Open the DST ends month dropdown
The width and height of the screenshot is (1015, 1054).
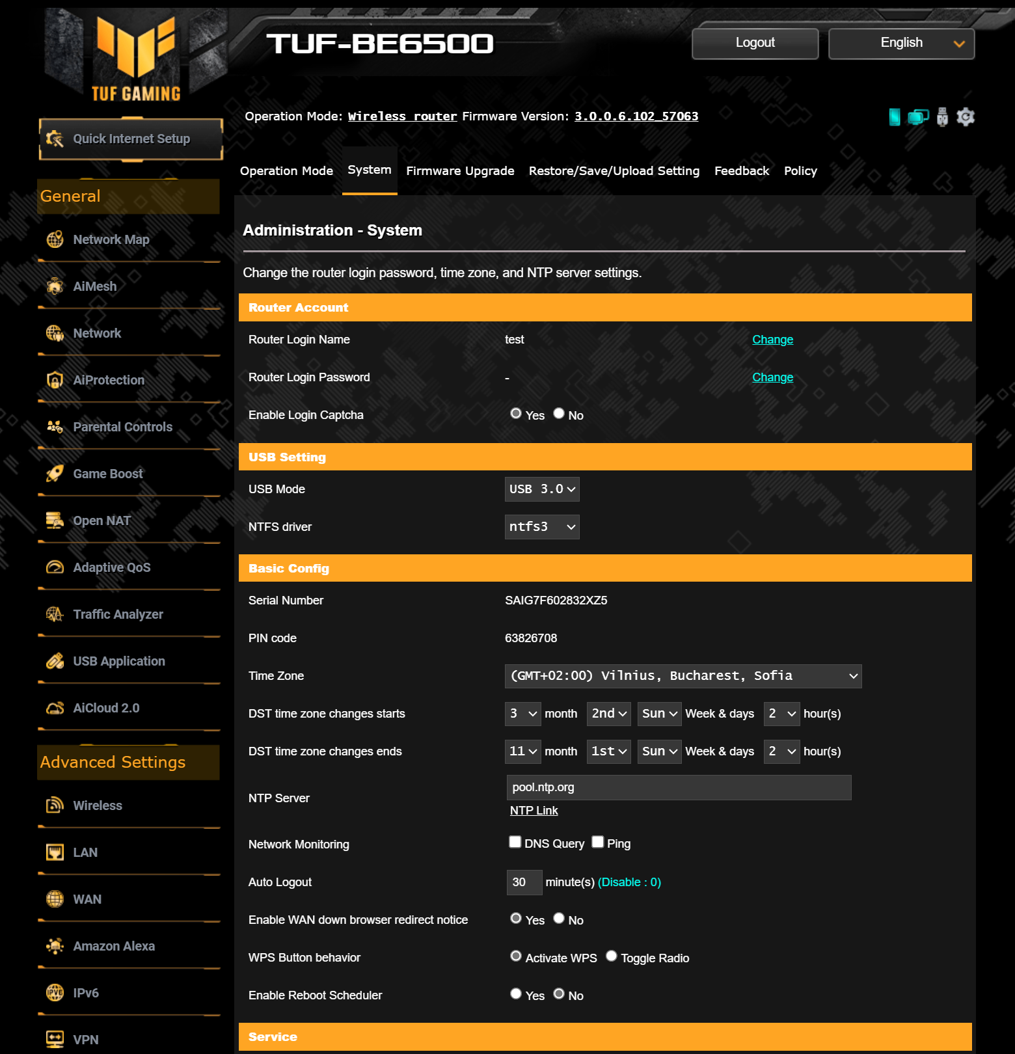[523, 751]
